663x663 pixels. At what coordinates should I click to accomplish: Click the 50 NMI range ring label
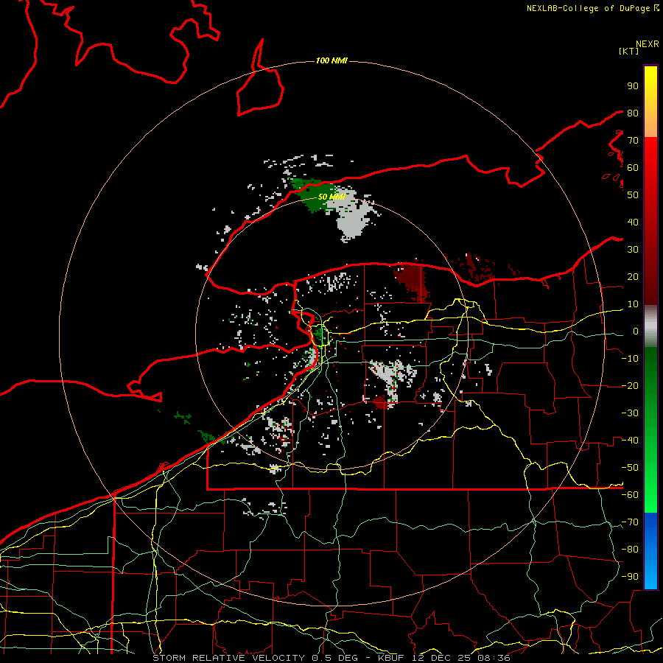pyautogui.click(x=331, y=197)
